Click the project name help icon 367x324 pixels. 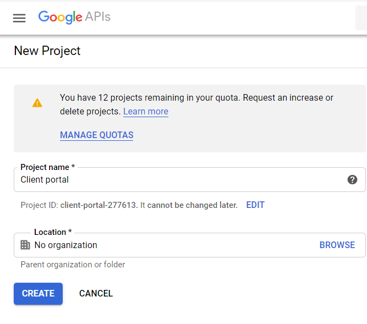[353, 180]
